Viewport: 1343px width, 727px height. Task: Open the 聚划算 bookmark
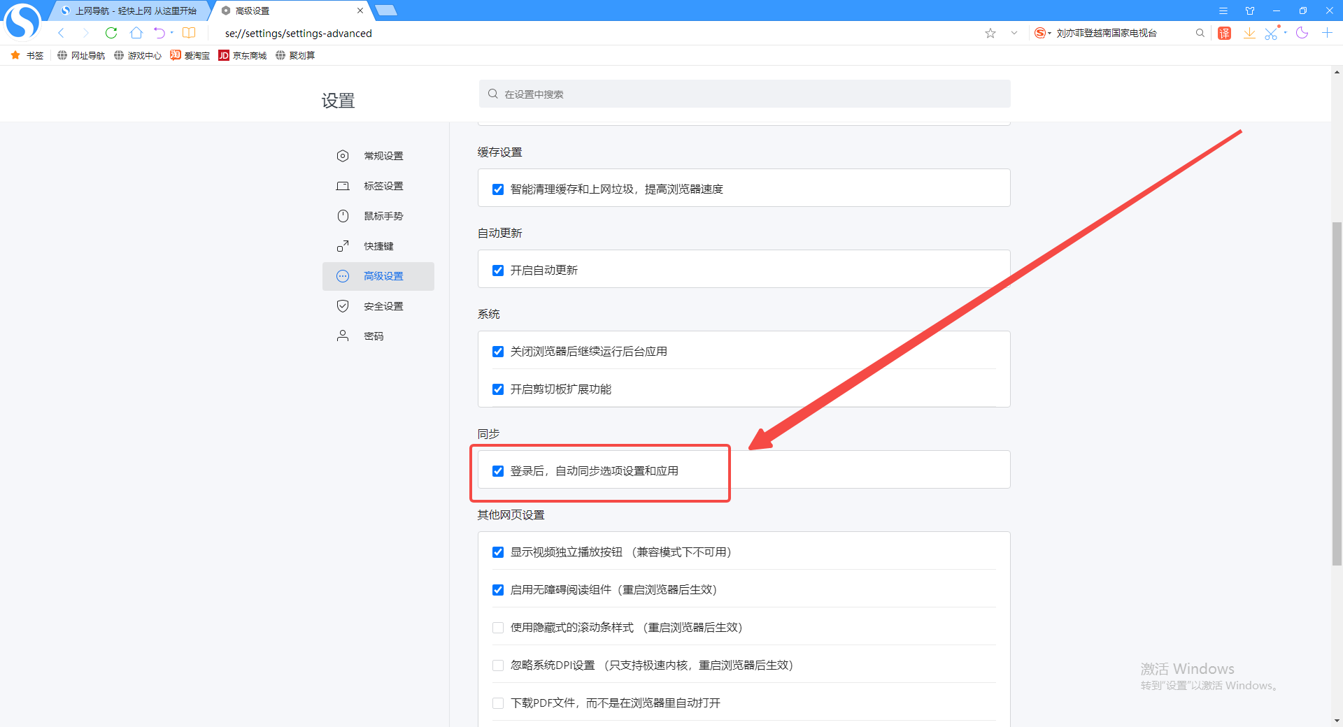[x=295, y=55]
